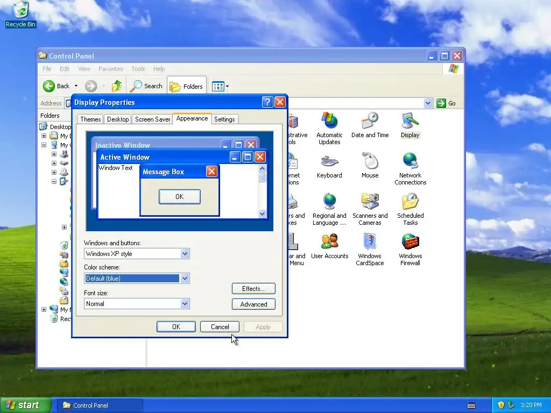This screenshot has width=551, height=413.
Task: Click the Effects... button
Action: click(253, 289)
